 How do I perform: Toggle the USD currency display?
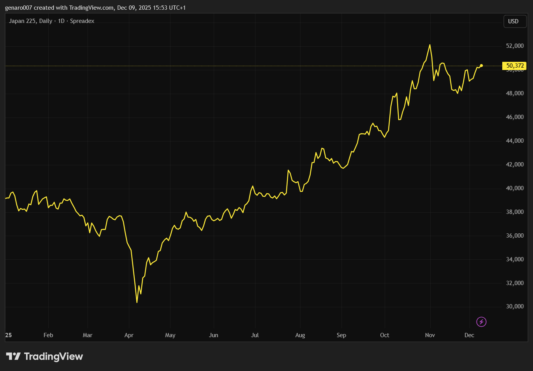pyautogui.click(x=514, y=21)
